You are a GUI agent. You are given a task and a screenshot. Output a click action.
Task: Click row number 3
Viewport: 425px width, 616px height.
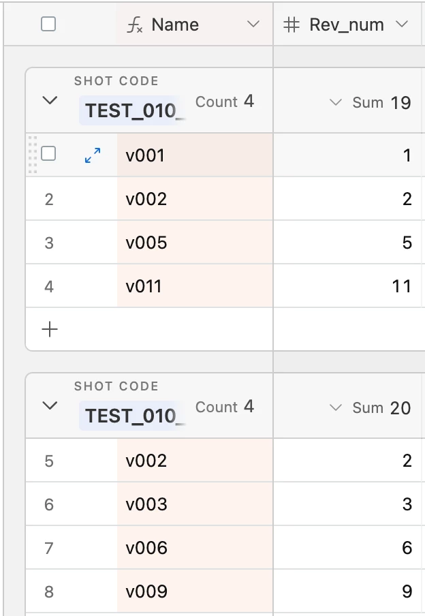click(x=49, y=243)
